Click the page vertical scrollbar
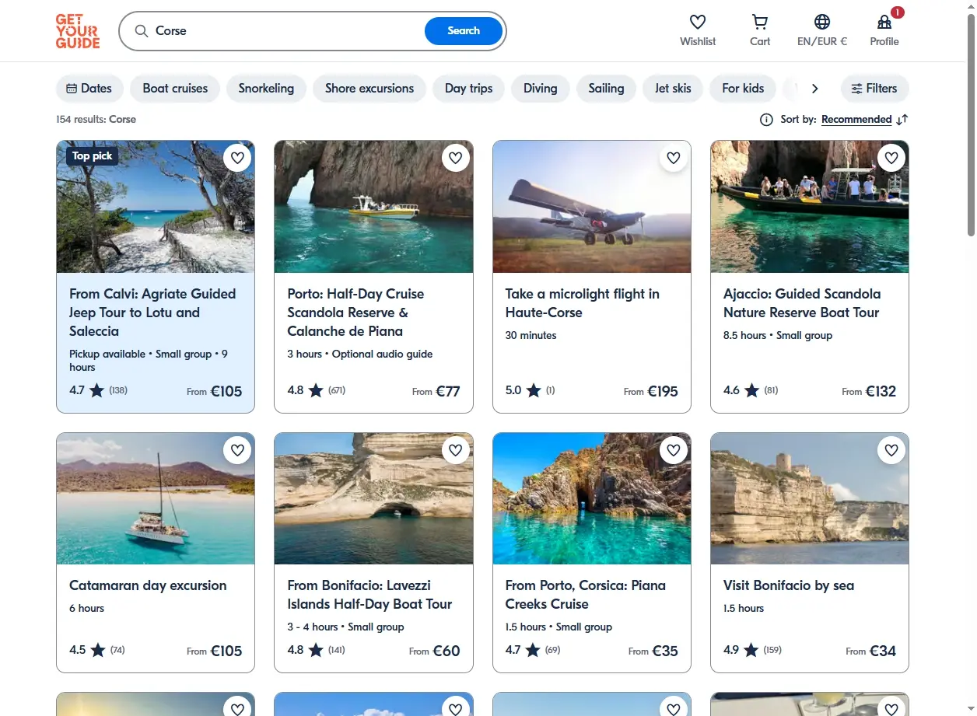 tap(971, 124)
